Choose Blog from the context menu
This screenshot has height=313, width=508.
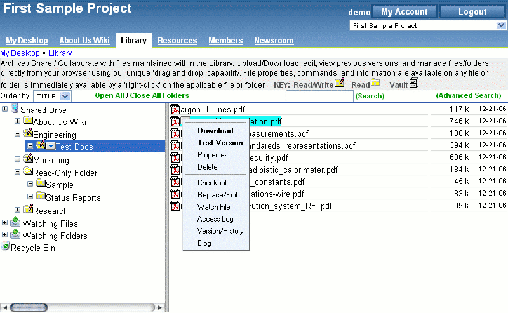tap(204, 243)
